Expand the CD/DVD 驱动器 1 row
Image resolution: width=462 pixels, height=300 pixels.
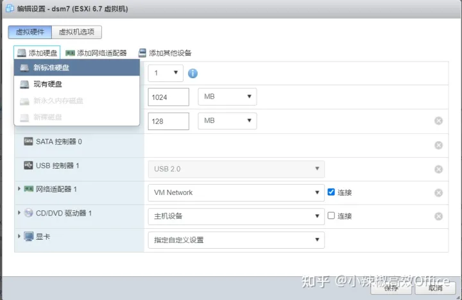point(19,213)
